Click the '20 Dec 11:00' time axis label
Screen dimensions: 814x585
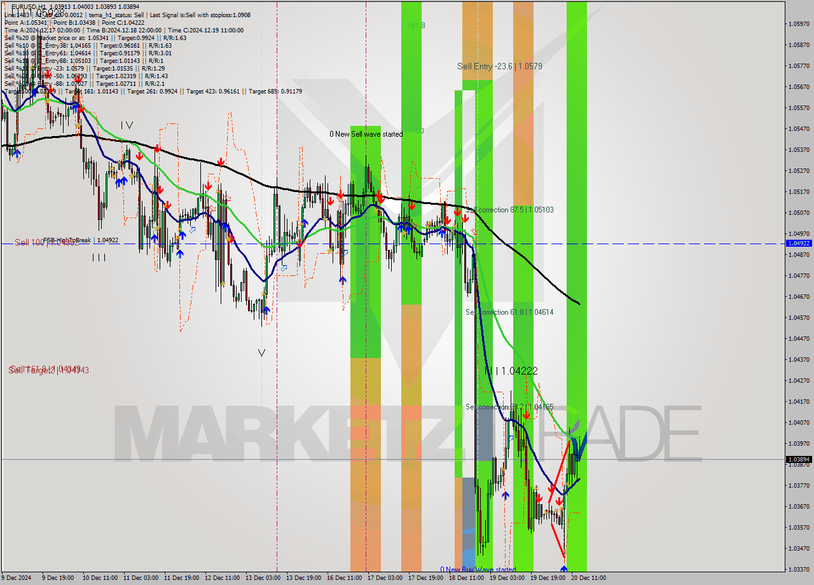(x=589, y=578)
